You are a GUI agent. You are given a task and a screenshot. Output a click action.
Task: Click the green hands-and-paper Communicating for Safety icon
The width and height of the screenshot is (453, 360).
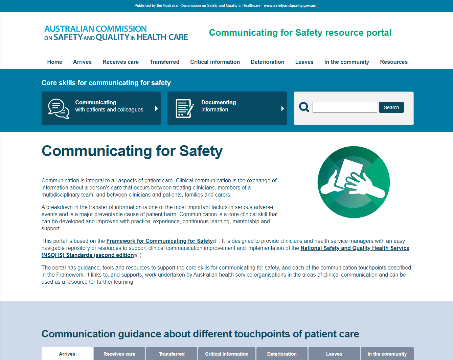click(353, 182)
